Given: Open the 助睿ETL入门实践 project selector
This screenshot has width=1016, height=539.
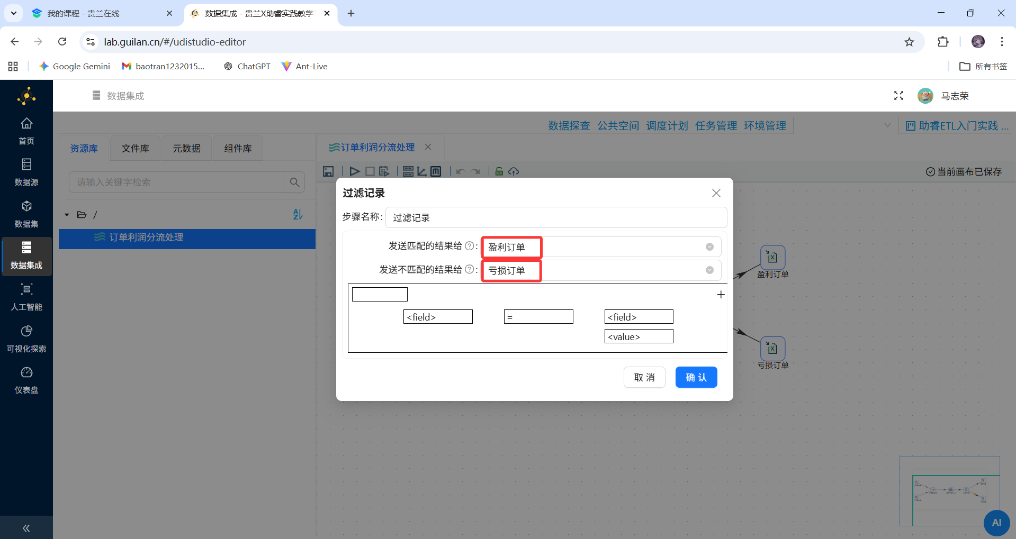Looking at the screenshot, I should (x=957, y=126).
